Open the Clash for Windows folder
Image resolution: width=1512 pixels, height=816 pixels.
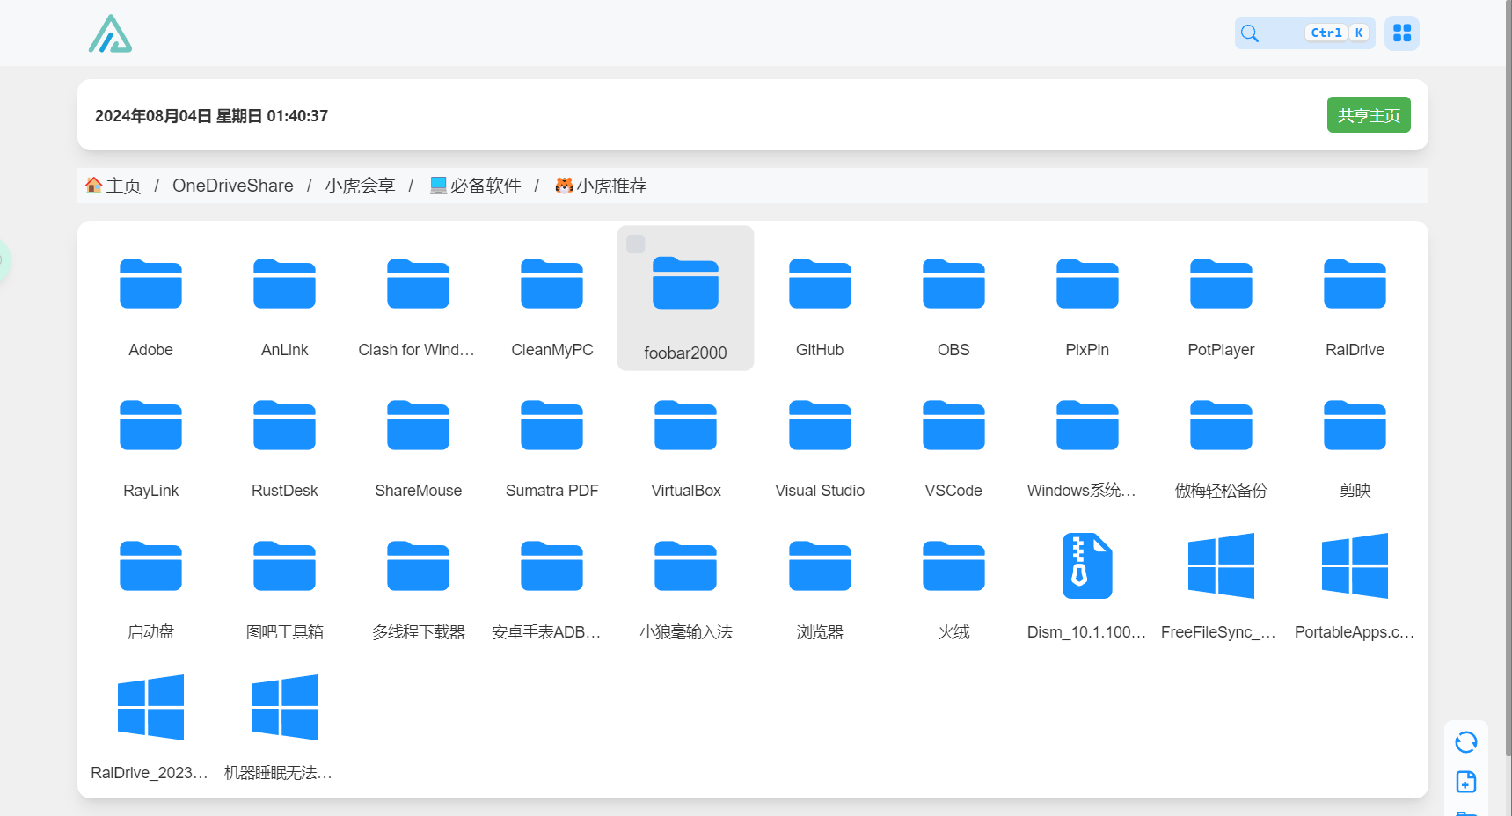(x=418, y=297)
